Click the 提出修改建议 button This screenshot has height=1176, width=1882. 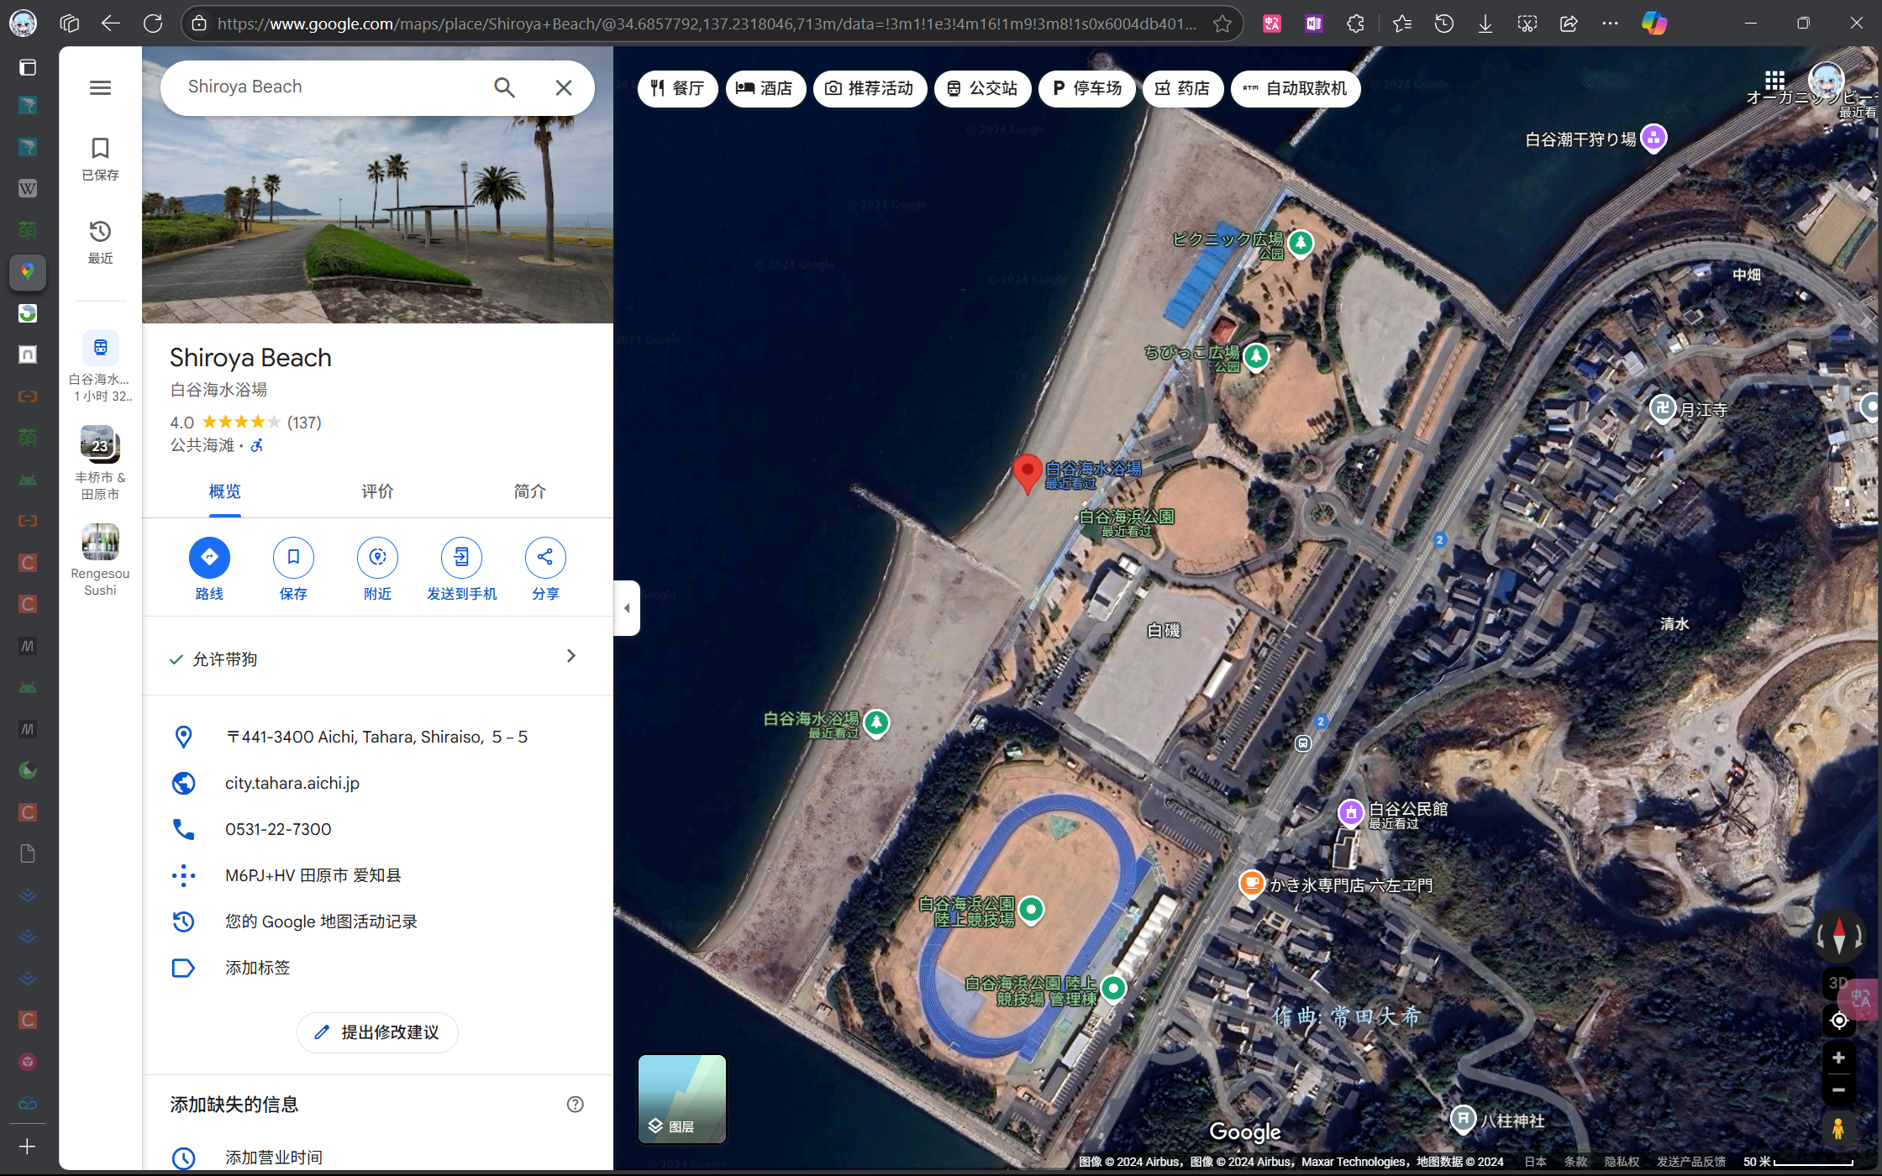[377, 1032]
